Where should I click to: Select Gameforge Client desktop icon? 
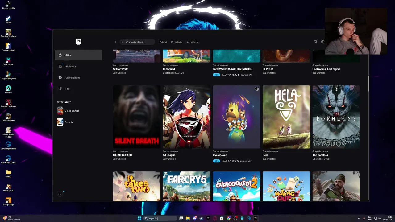(x=8, y=159)
